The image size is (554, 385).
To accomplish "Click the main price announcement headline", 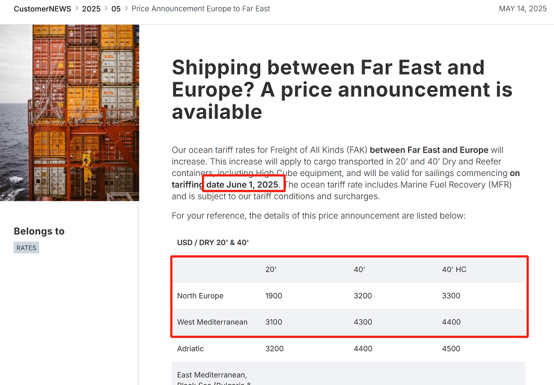I will point(342,89).
